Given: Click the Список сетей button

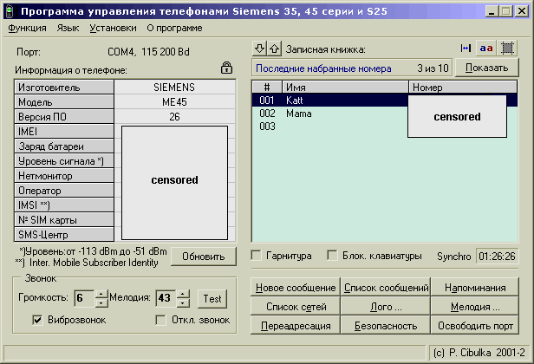Looking at the screenshot, I should click(x=296, y=307).
